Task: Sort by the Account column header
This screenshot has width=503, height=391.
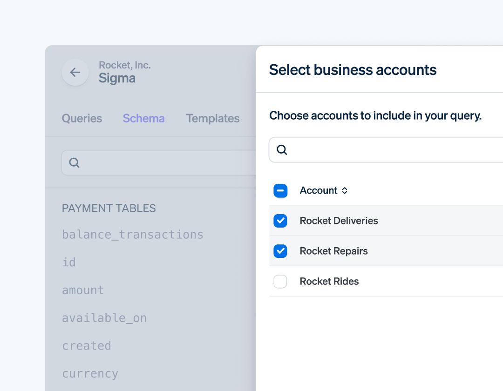Action: pyautogui.click(x=319, y=191)
